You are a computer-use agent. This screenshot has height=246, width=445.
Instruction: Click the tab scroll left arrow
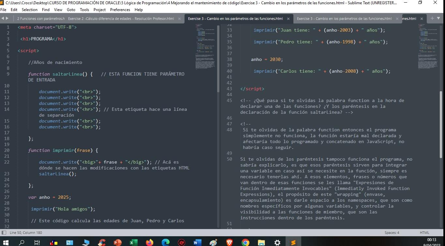tap(3, 19)
